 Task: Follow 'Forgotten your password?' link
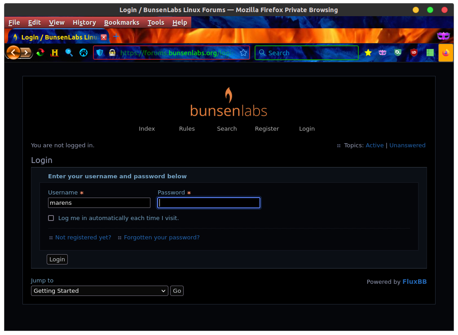pos(162,238)
